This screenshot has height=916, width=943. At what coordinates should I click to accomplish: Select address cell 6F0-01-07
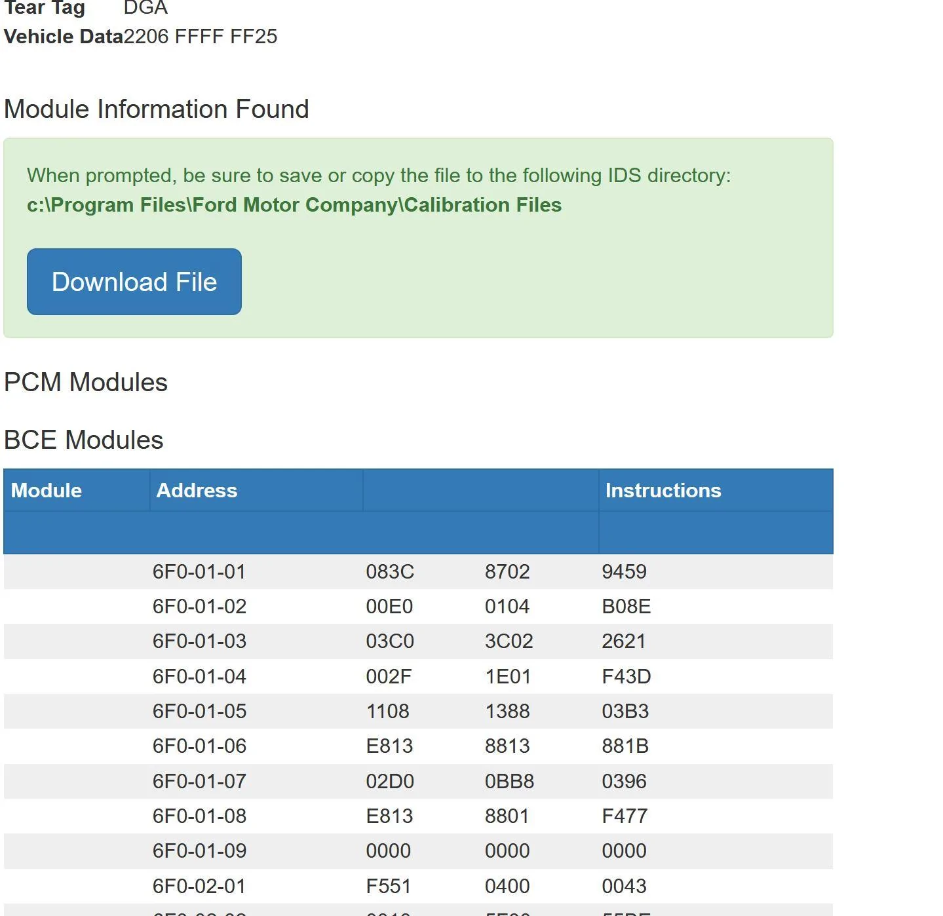[199, 781]
